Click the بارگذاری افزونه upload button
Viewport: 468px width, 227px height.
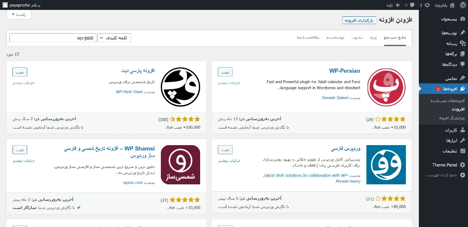pos(359,20)
